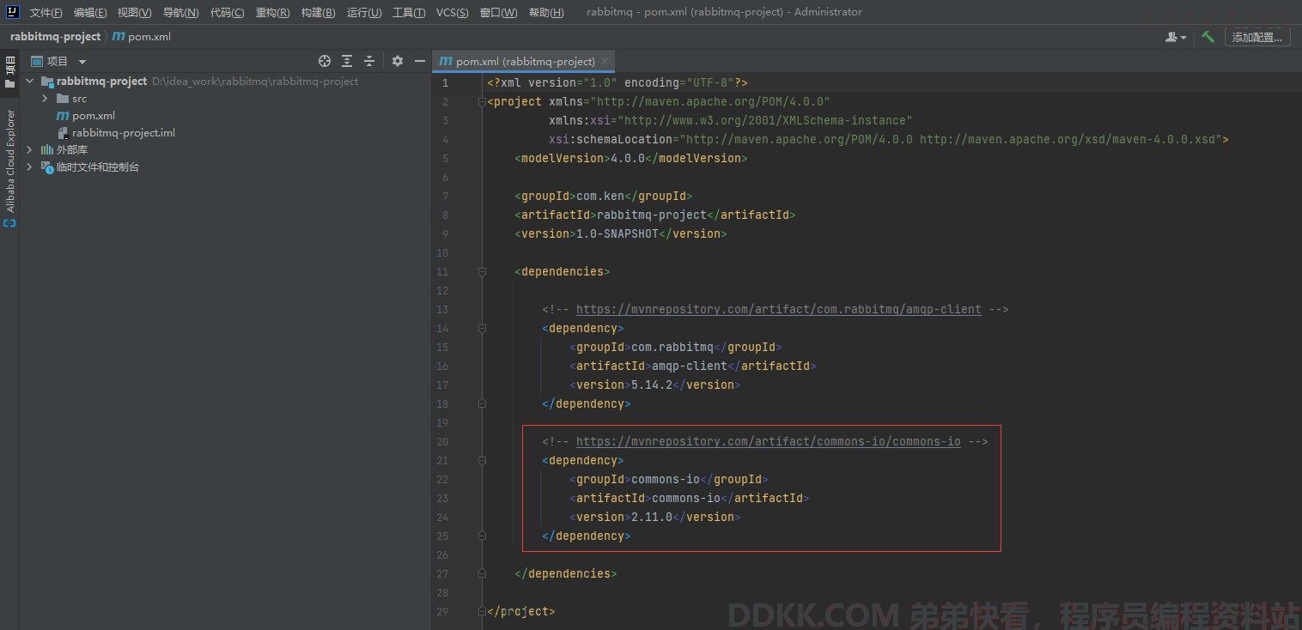The image size is (1302, 630).
Task: Open the commons-io mvnrepository link
Action: click(x=768, y=441)
